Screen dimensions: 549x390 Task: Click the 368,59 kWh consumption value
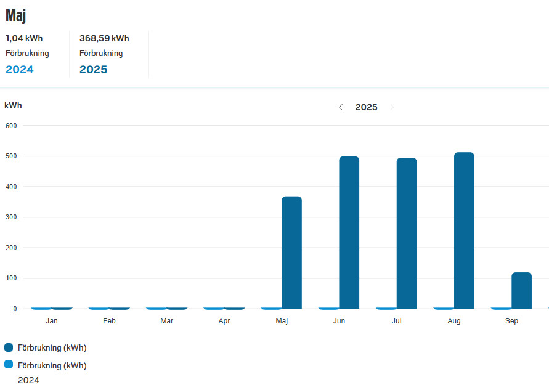coord(104,38)
